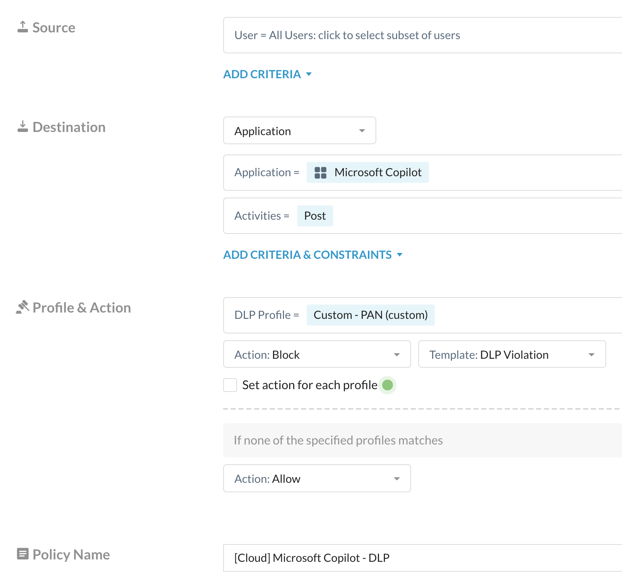The image size is (622, 580).
Task: Expand the ADD CRITERIA menu under Source
Action: pos(267,74)
